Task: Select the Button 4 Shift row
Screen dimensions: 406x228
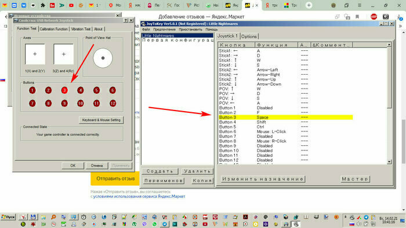Action: pyautogui.click(x=285, y=122)
